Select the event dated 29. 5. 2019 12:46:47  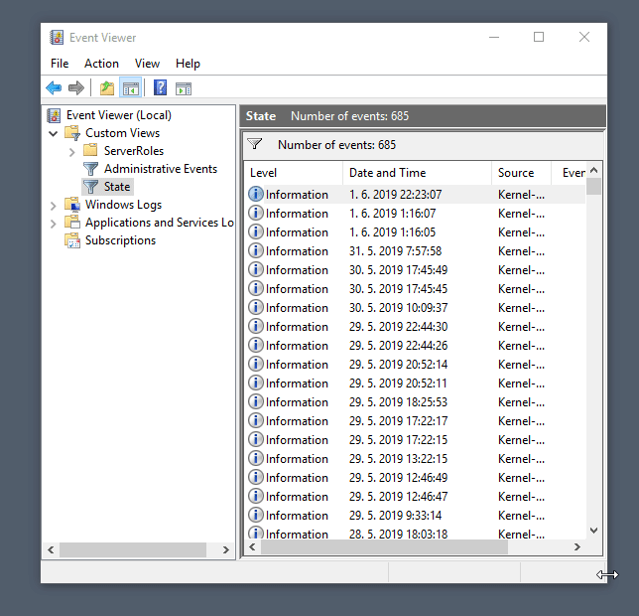coord(416,496)
